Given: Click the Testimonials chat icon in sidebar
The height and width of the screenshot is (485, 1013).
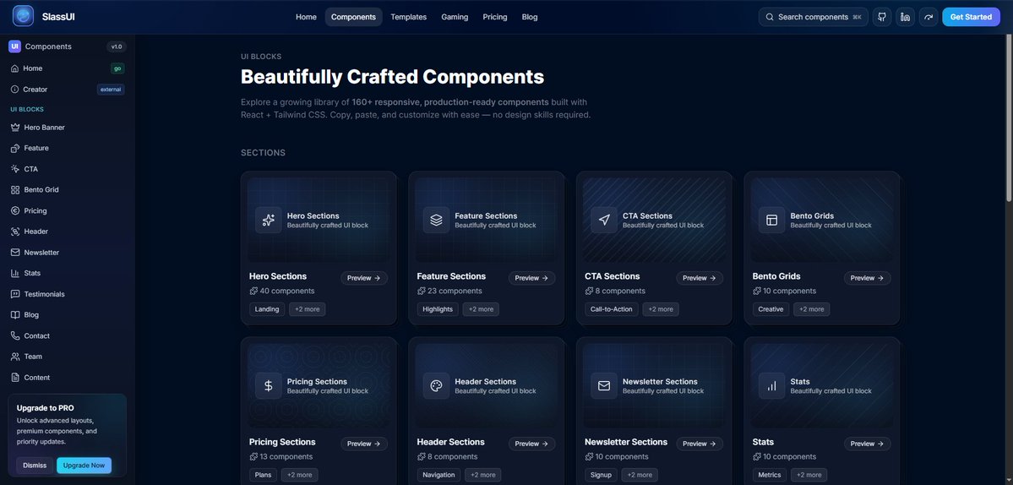Looking at the screenshot, I should (x=15, y=294).
